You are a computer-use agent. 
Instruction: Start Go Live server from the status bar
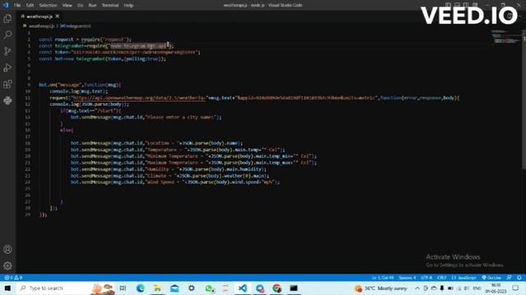click(491, 278)
